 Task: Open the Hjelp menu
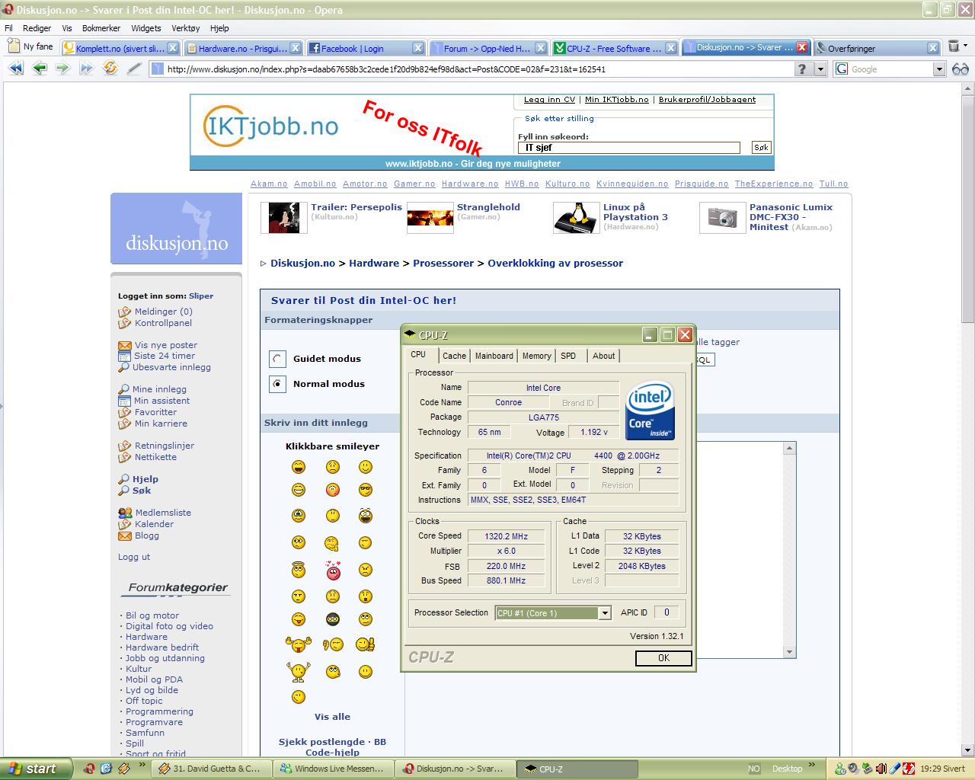pos(219,28)
